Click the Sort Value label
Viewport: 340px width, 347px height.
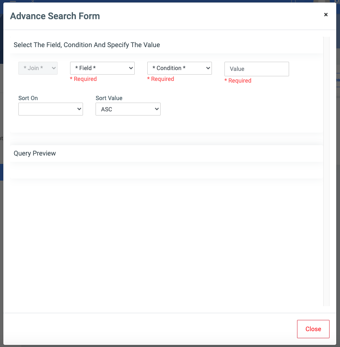[109, 98]
